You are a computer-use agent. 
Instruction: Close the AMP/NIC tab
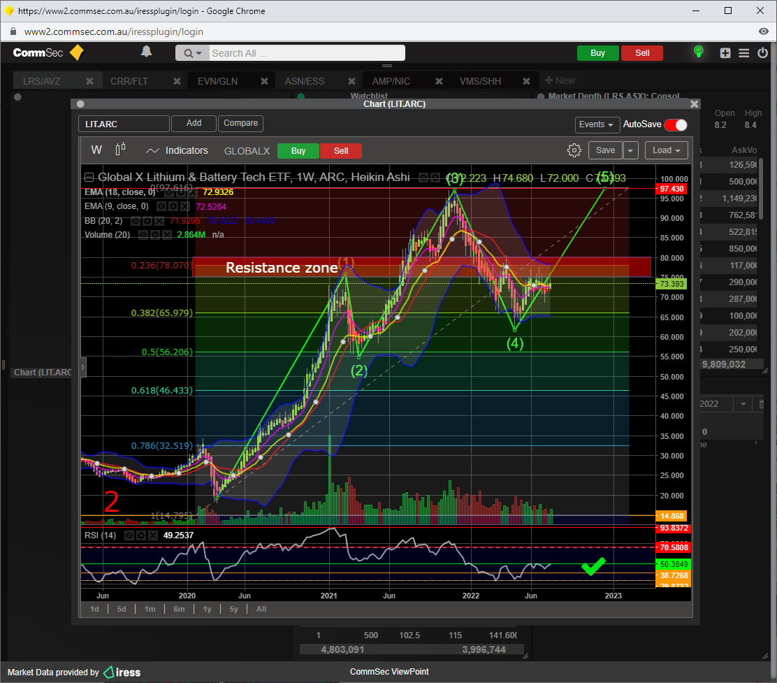tap(439, 81)
